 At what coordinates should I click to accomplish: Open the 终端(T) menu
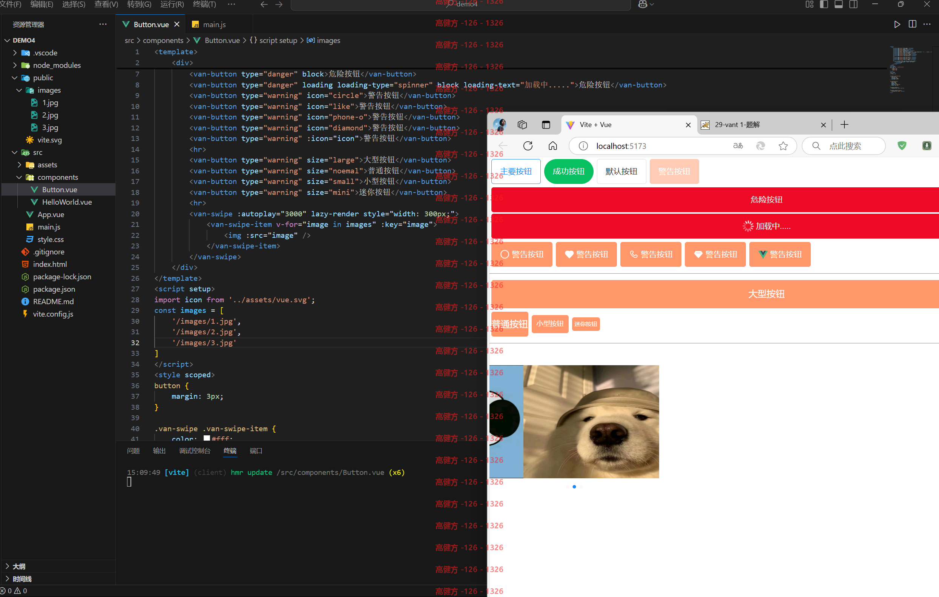[204, 4]
